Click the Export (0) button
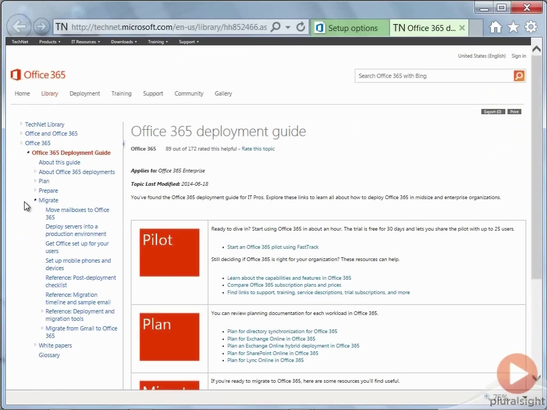Image resolution: width=547 pixels, height=410 pixels. point(493,112)
